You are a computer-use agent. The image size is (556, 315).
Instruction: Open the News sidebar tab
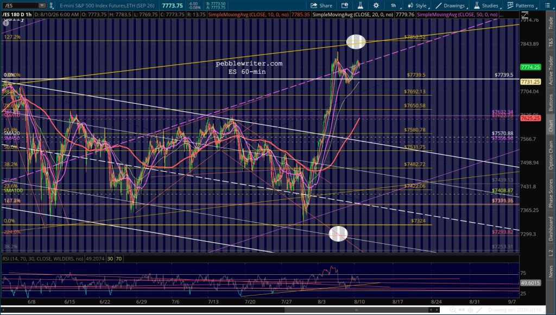point(551,272)
